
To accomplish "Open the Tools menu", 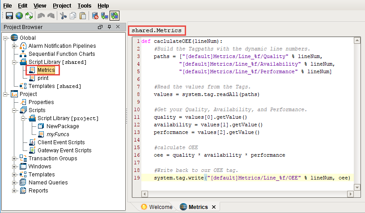I will [84, 5].
